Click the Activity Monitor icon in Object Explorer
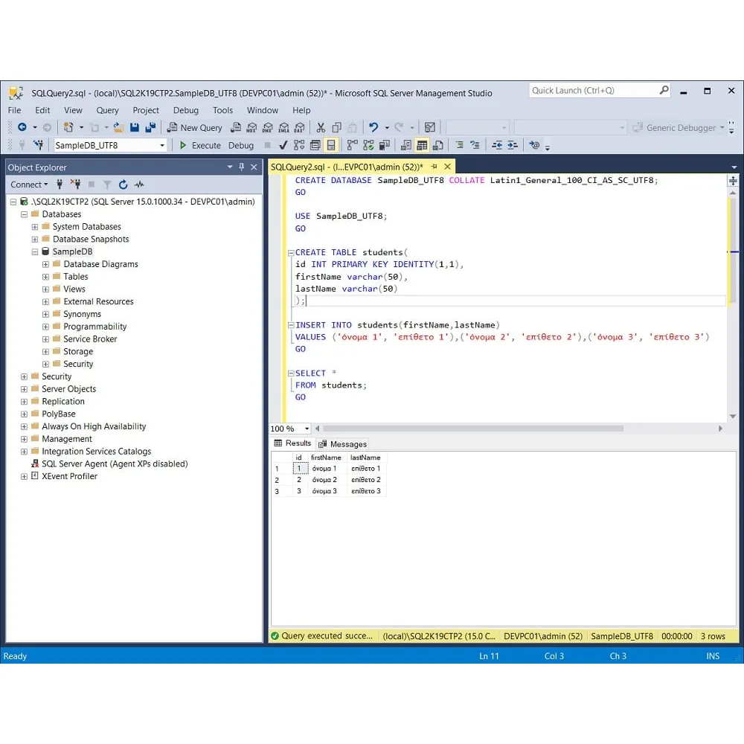744x744 pixels. tap(139, 184)
